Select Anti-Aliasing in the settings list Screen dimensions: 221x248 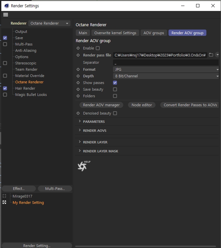point(26,50)
